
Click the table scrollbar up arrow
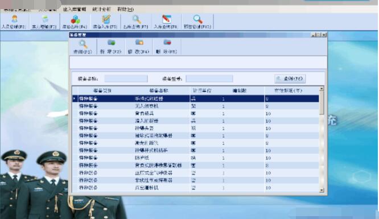point(322,89)
